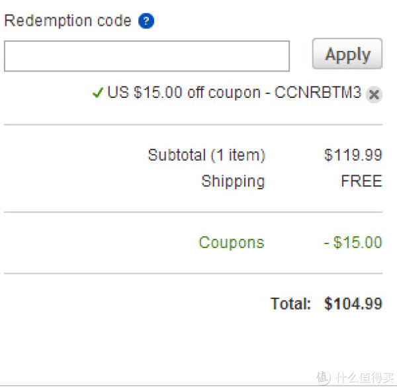Select the Redemption code label

click(68, 21)
